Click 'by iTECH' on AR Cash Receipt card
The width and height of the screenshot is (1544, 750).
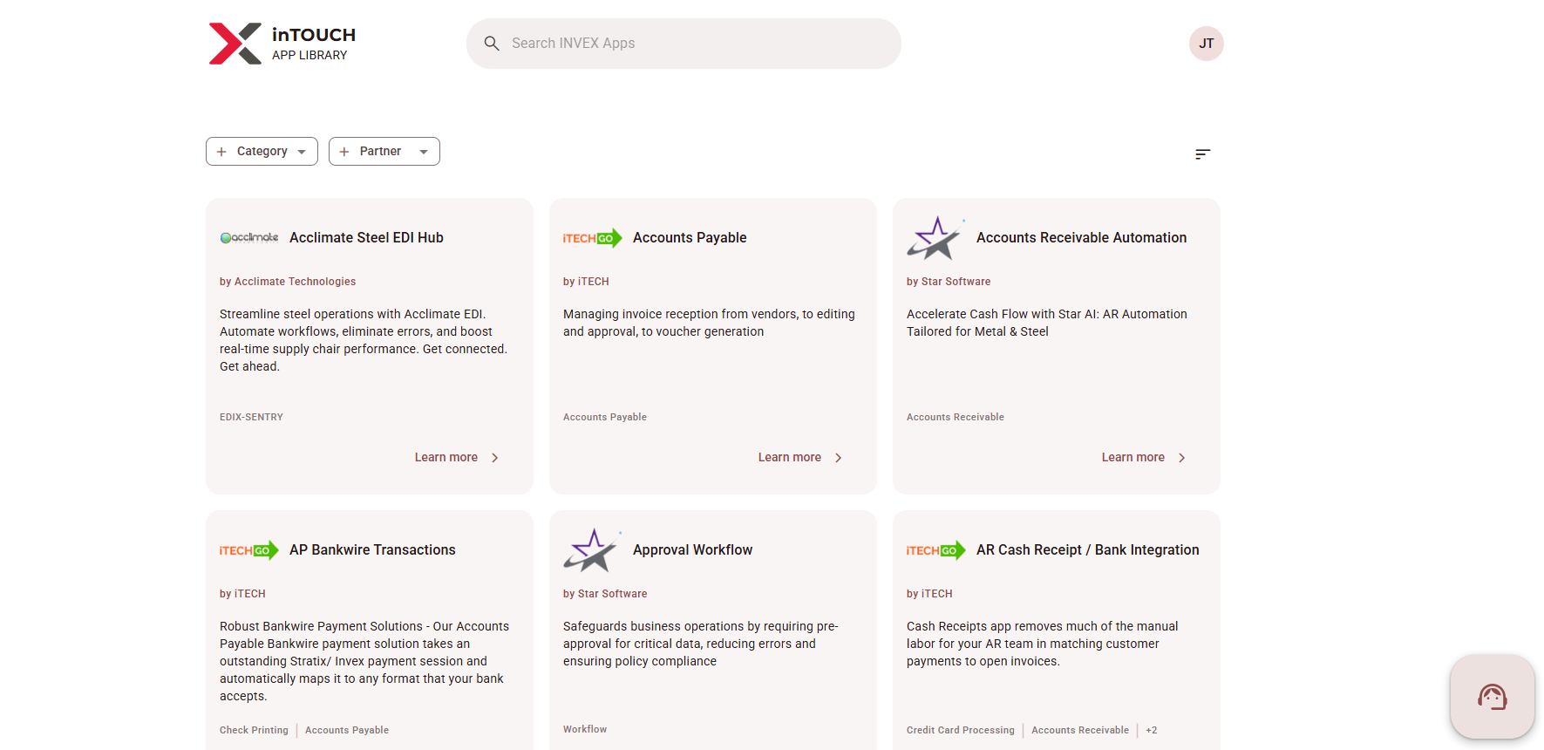[929, 594]
